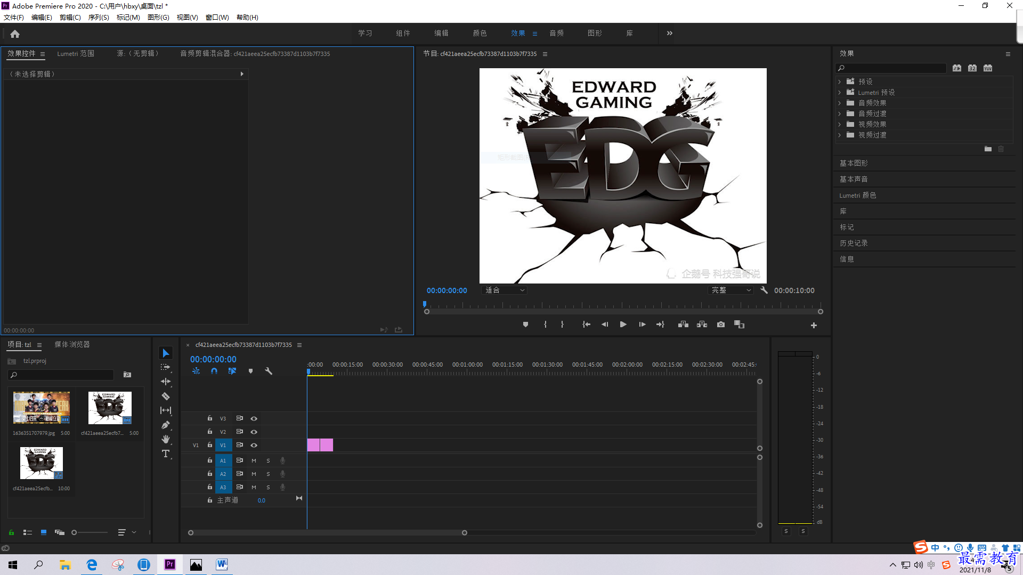Toggle Snap in timeline
The width and height of the screenshot is (1023, 575).
[x=214, y=371]
